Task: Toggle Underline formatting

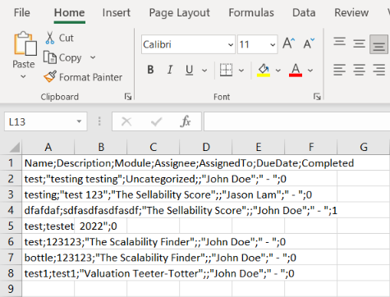Action: click(x=189, y=70)
